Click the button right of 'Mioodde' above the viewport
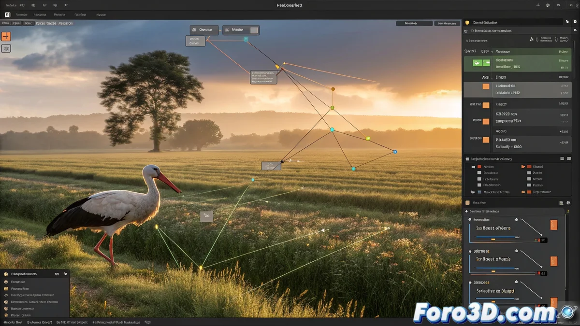The width and height of the screenshot is (580, 326). click(x=447, y=23)
